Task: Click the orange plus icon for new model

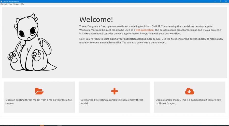Action: click(114, 91)
